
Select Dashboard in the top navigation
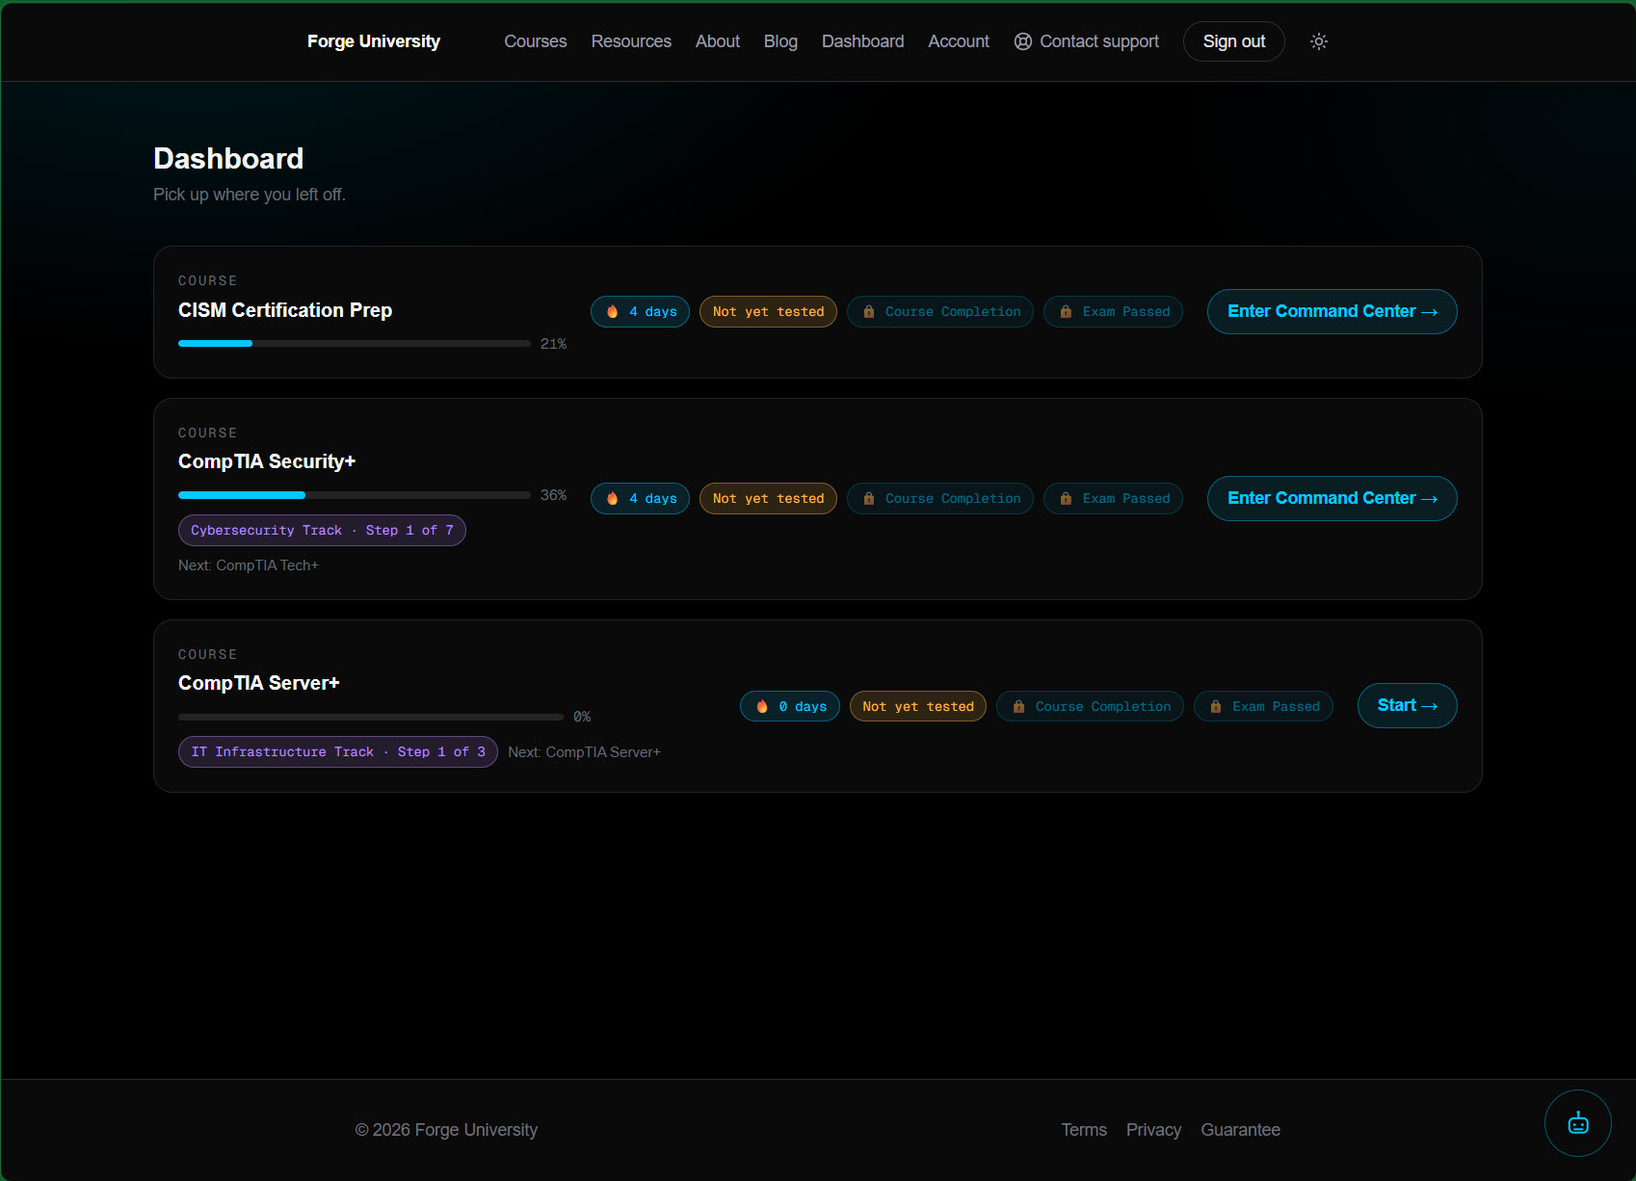[x=862, y=41]
